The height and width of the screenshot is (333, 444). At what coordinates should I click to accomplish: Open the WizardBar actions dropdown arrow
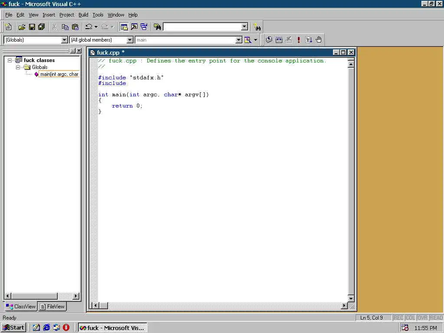255,40
